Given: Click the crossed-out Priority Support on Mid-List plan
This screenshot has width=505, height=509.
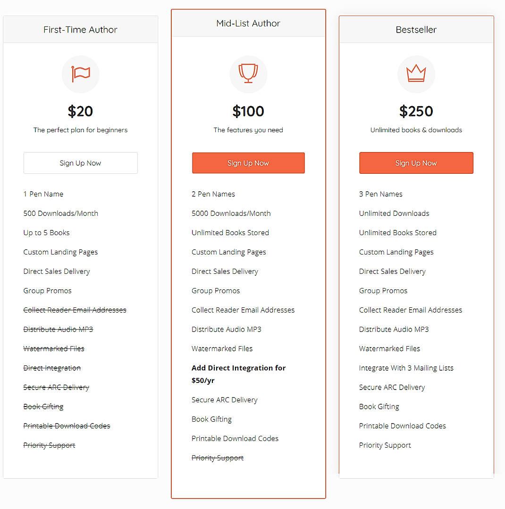Looking at the screenshot, I should [218, 458].
